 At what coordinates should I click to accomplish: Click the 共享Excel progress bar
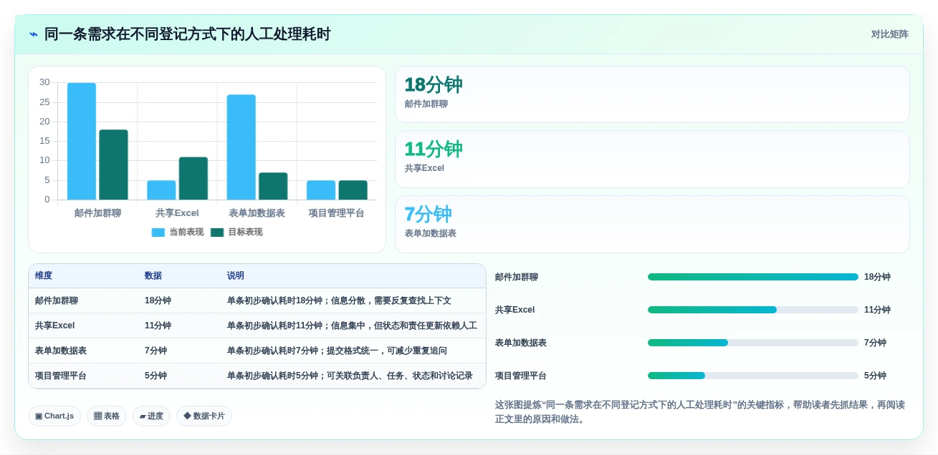pos(753,310)
